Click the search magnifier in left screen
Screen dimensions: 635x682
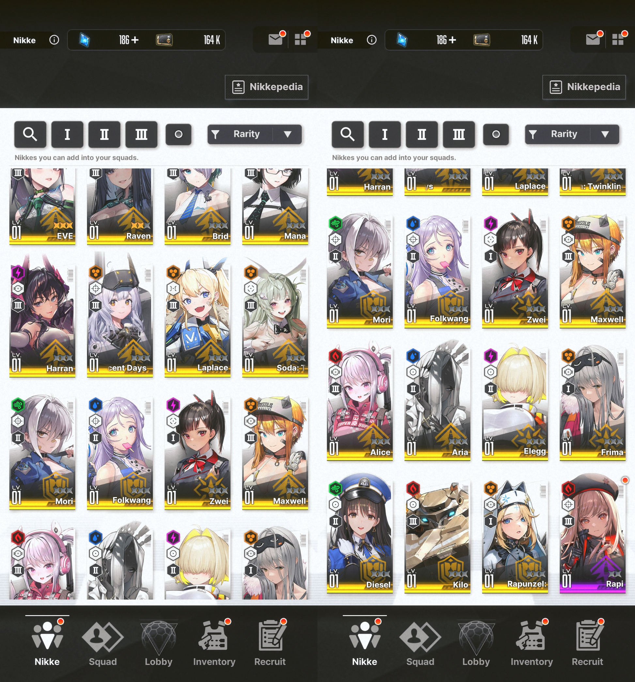click(x=30, y=134)
